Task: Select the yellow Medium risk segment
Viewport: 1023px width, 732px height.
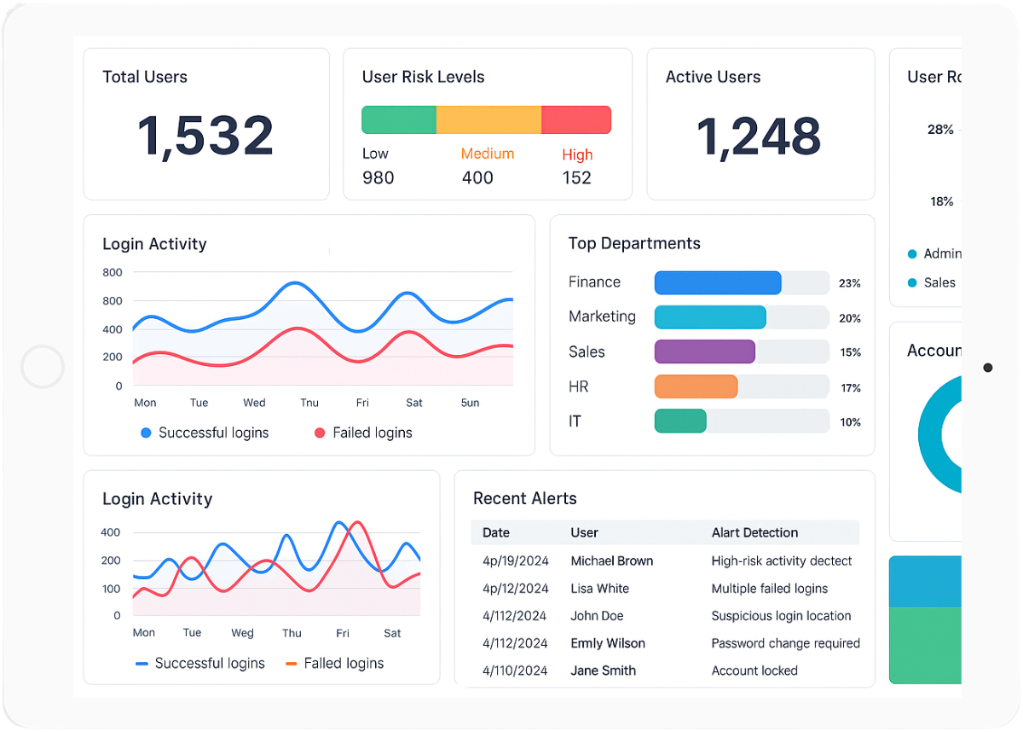Action: 488,120
